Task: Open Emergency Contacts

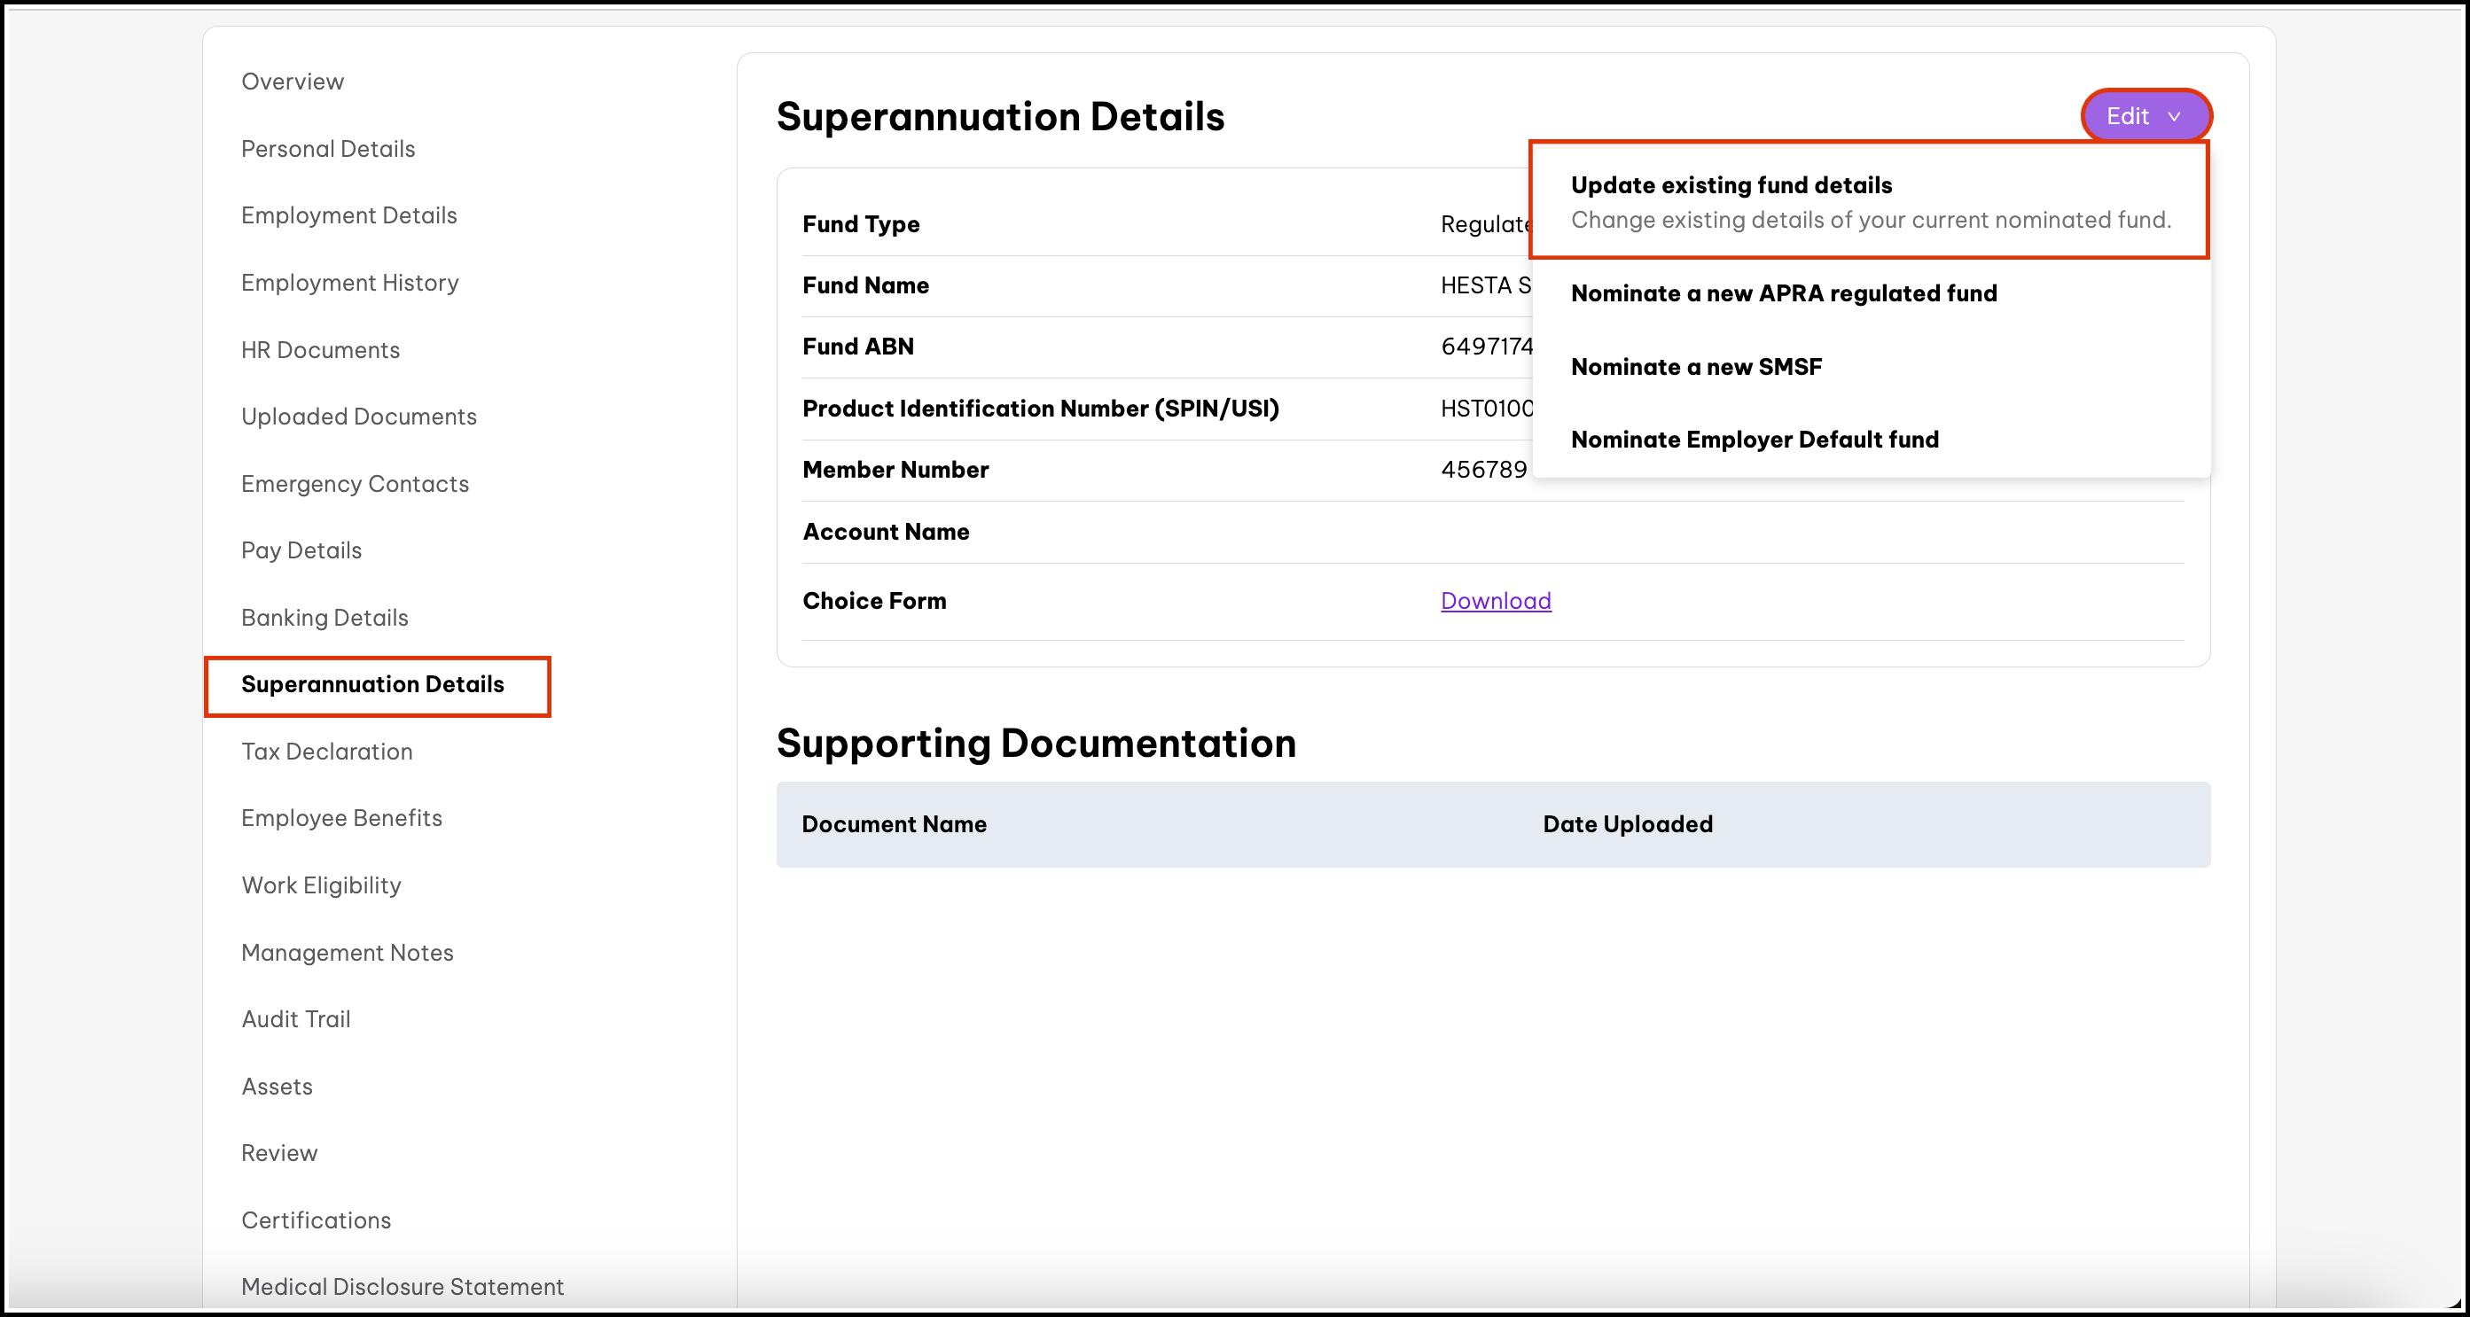Action: pos(355,484)
